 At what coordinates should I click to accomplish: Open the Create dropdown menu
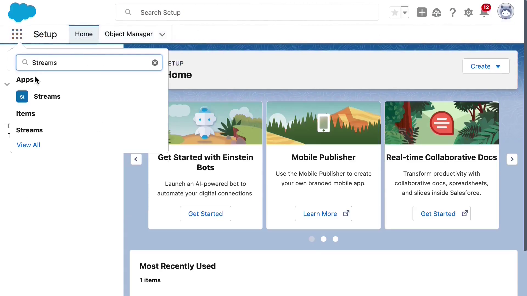pos(486,66)
